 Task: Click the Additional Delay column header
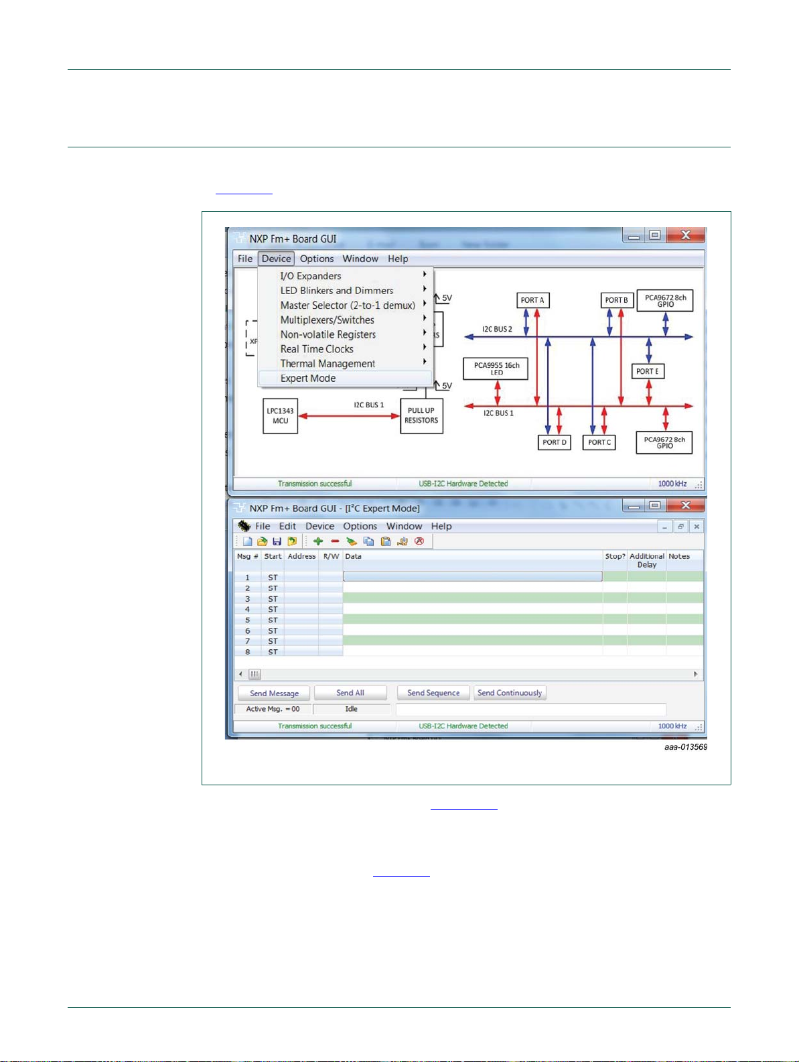click(x=647, y=561)
